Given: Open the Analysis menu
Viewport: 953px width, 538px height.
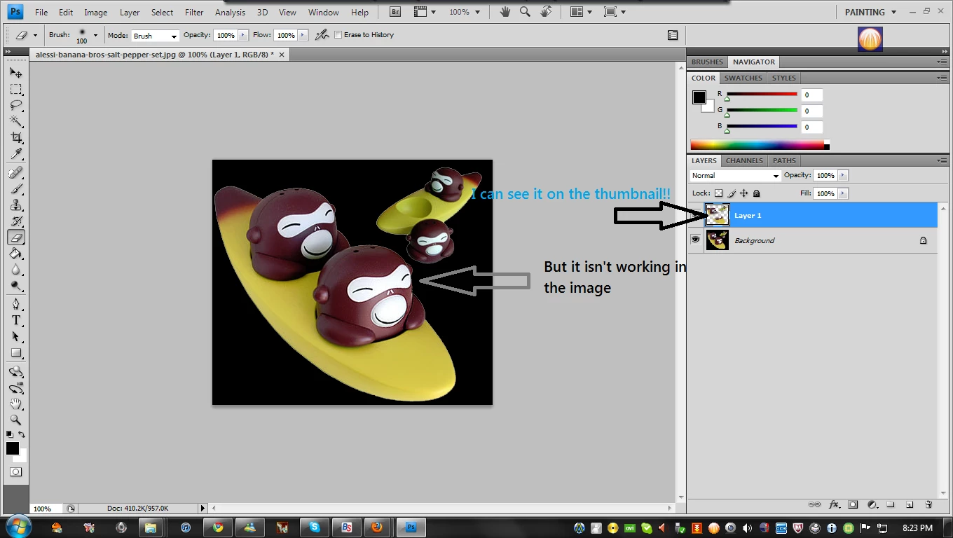Looking at the screenshot, I should 230,13.
